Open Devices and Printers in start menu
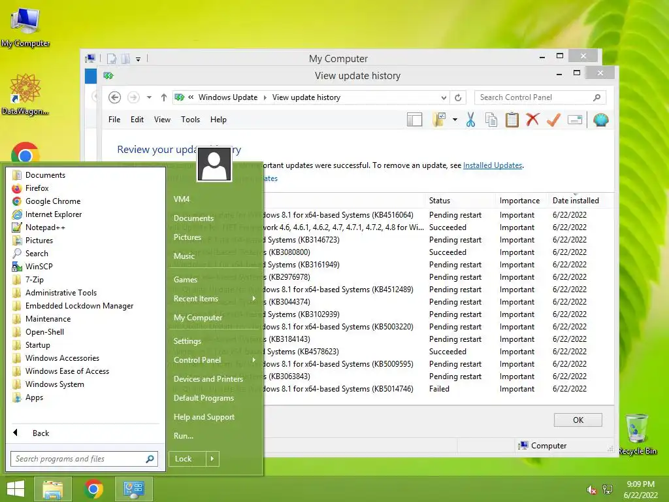Viewport: 669px width, 502px height. [208, 379]
